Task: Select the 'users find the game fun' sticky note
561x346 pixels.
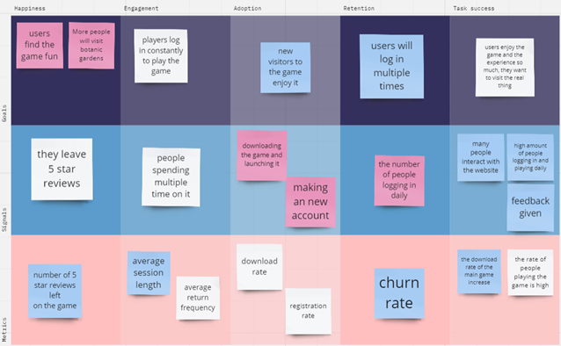Action: click(40, 46)
